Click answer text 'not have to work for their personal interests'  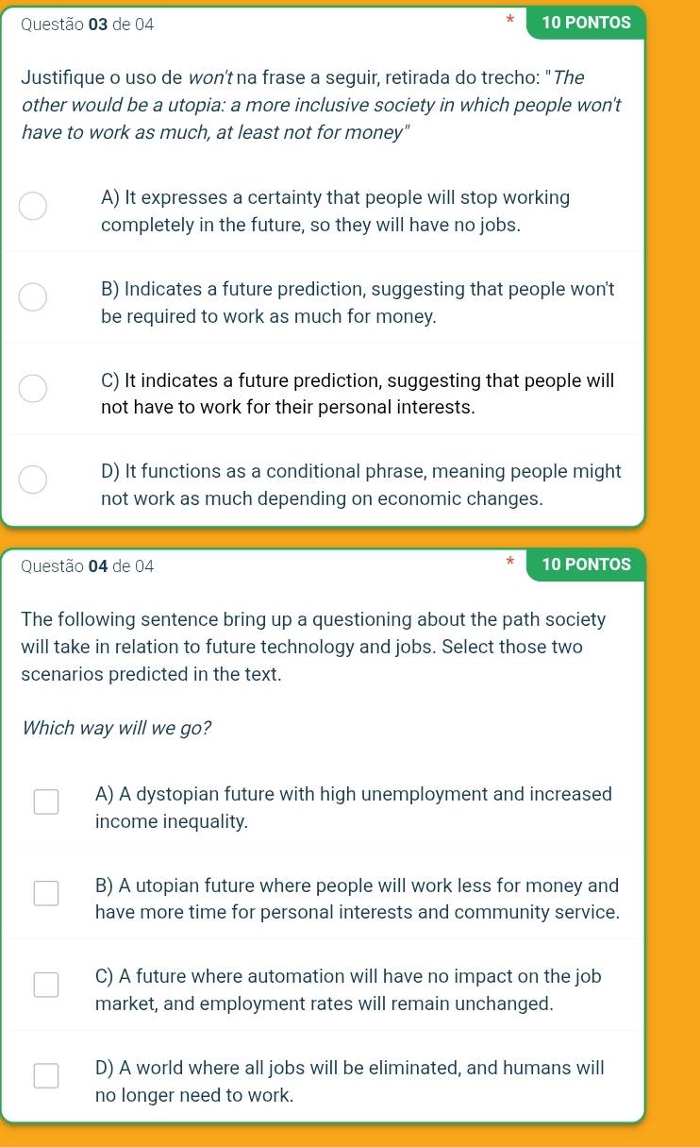point(286,407)
